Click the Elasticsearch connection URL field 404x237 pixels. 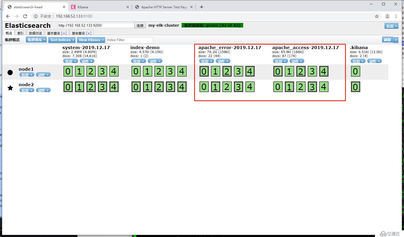pos(96,25)
